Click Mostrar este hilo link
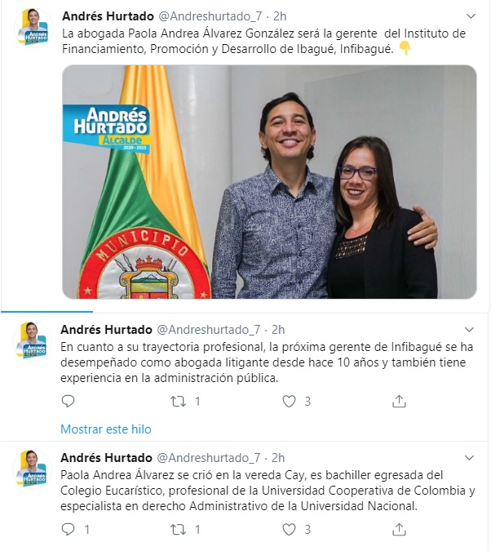Viewport: 491px width, 551px height. tap(106, 429)
